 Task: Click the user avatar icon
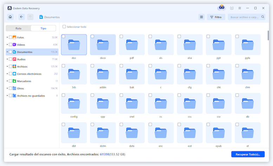(221, 7)
